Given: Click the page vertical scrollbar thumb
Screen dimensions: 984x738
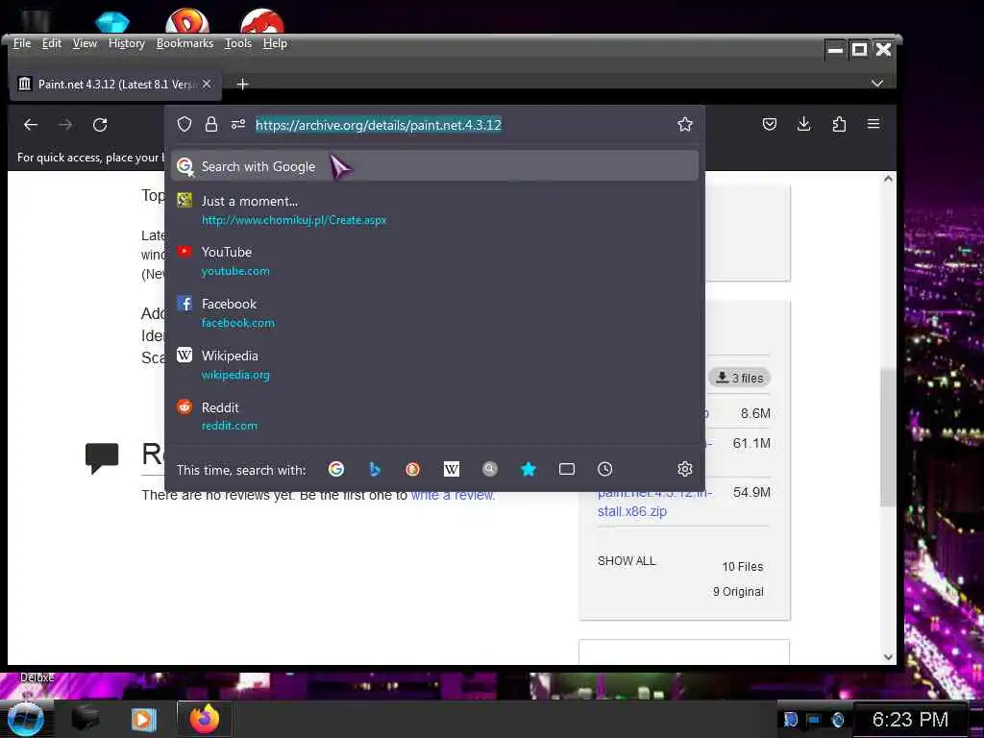Looking at the screenshot, I should [887, 437].
